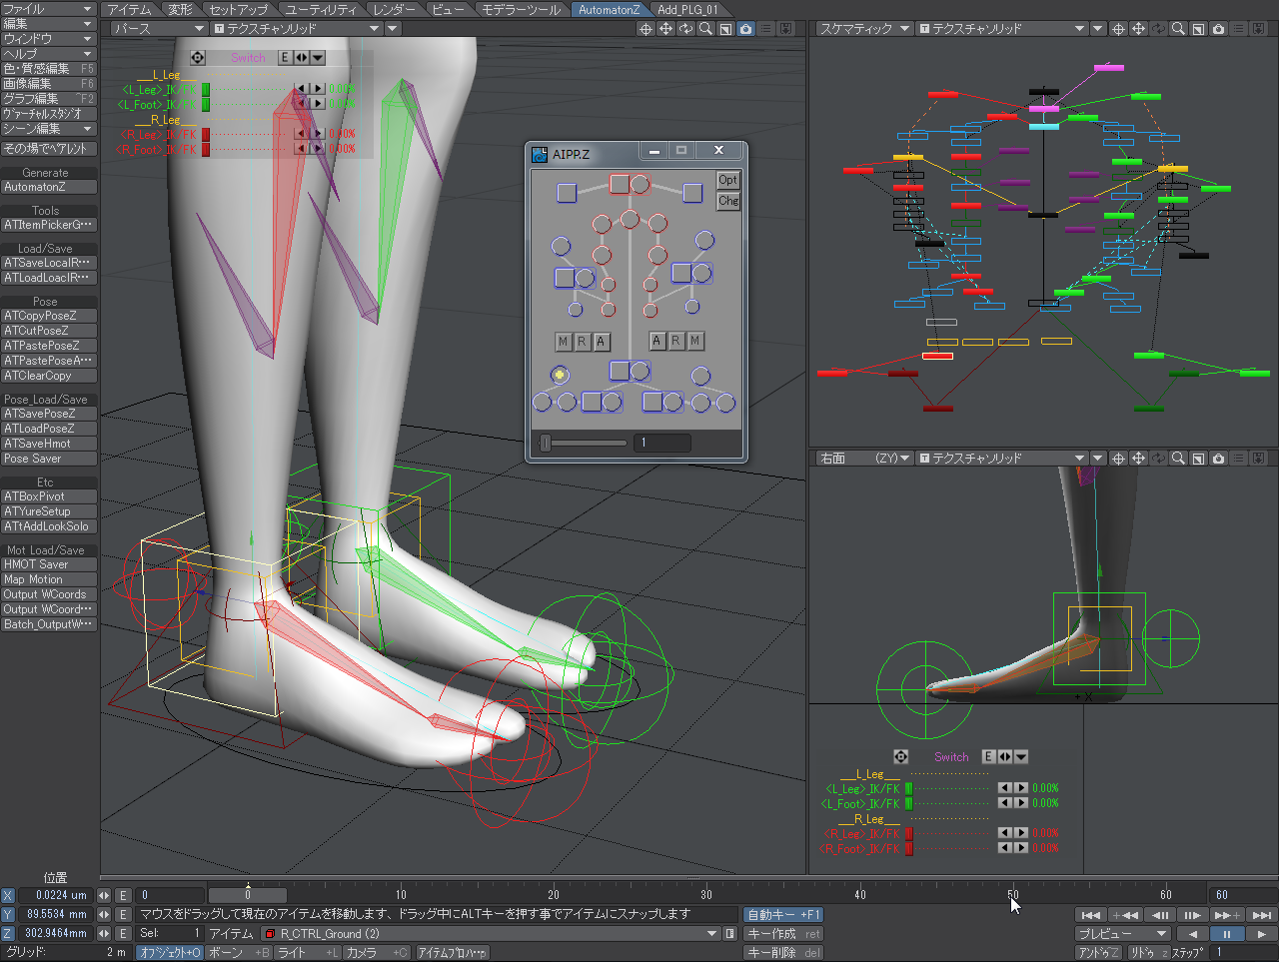Click the Chg button in AIPP.Z window
The height and width of the screenshot is (962, 1279).
point(727,201)
